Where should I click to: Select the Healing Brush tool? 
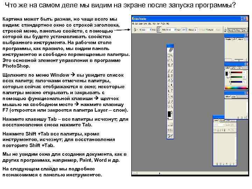point(169,71)
